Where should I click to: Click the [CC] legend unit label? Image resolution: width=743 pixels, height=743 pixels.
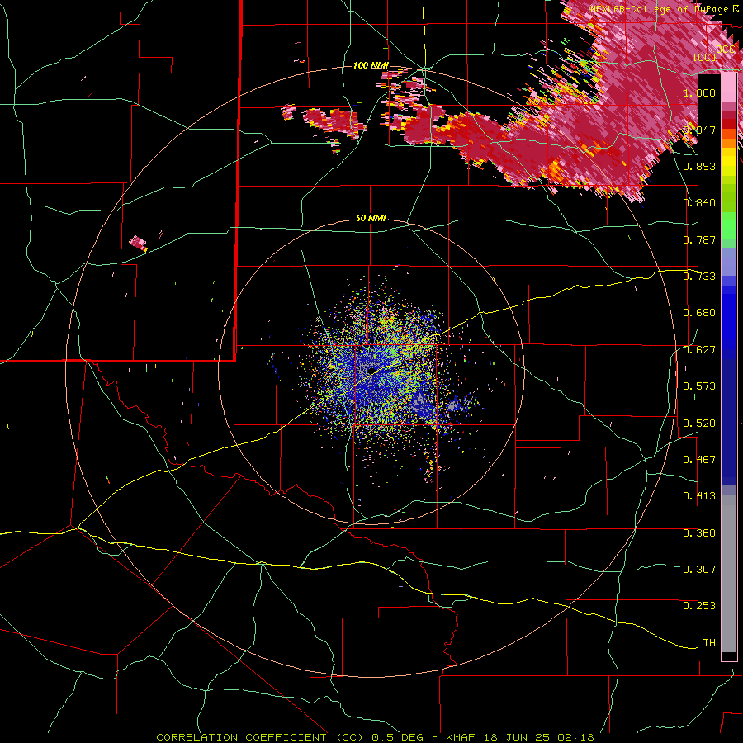click(x=705, y=57)
